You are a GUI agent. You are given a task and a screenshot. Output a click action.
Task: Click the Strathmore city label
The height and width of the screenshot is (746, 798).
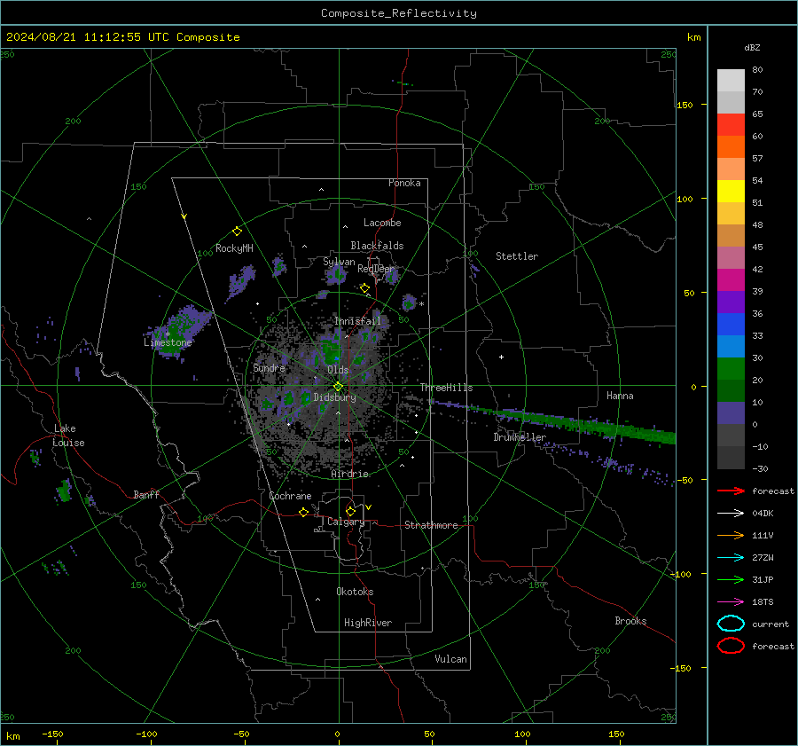431,525
